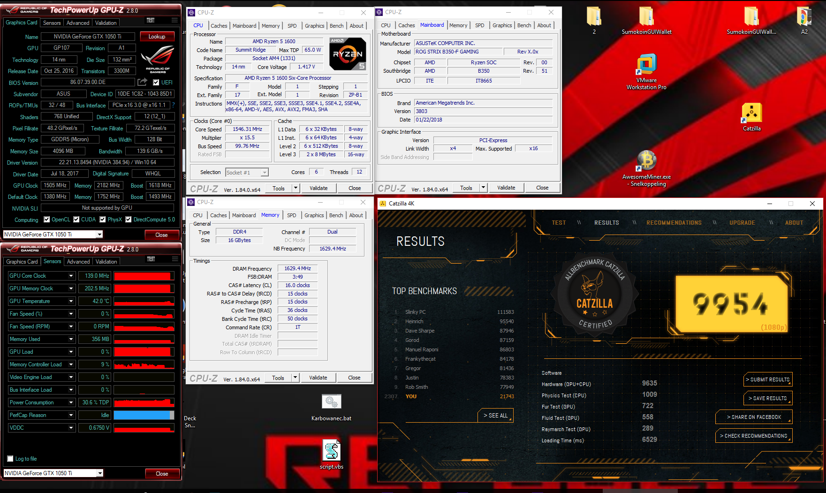The image size is (826, 493).
Task: Open GPU selector dropdown in upper GPU-Z window
Action: (x=99, y=235)
